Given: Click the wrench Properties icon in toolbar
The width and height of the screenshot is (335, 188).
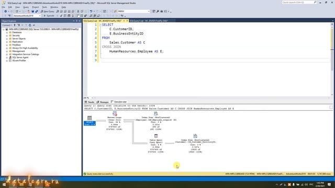Looking at the screenshot, I should tap(158, 11).
